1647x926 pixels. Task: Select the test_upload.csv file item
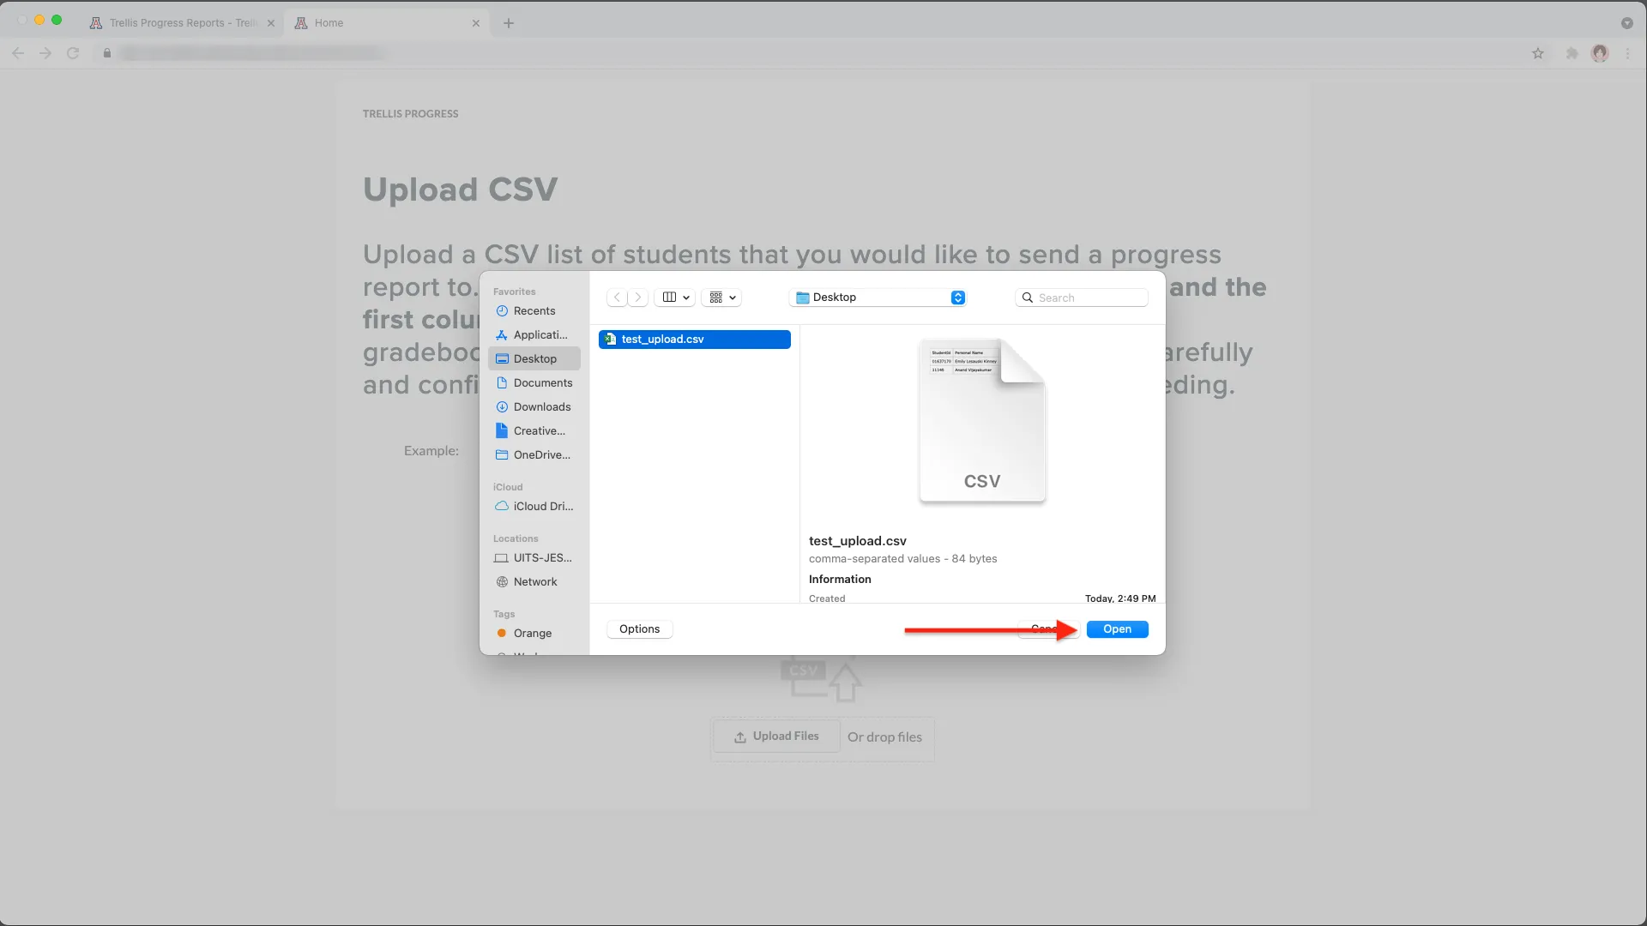696,340
